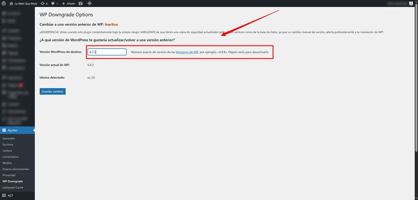Open the Versiones de WP link
The height and width of the screenshot is (200, 418).
[187, 52]
